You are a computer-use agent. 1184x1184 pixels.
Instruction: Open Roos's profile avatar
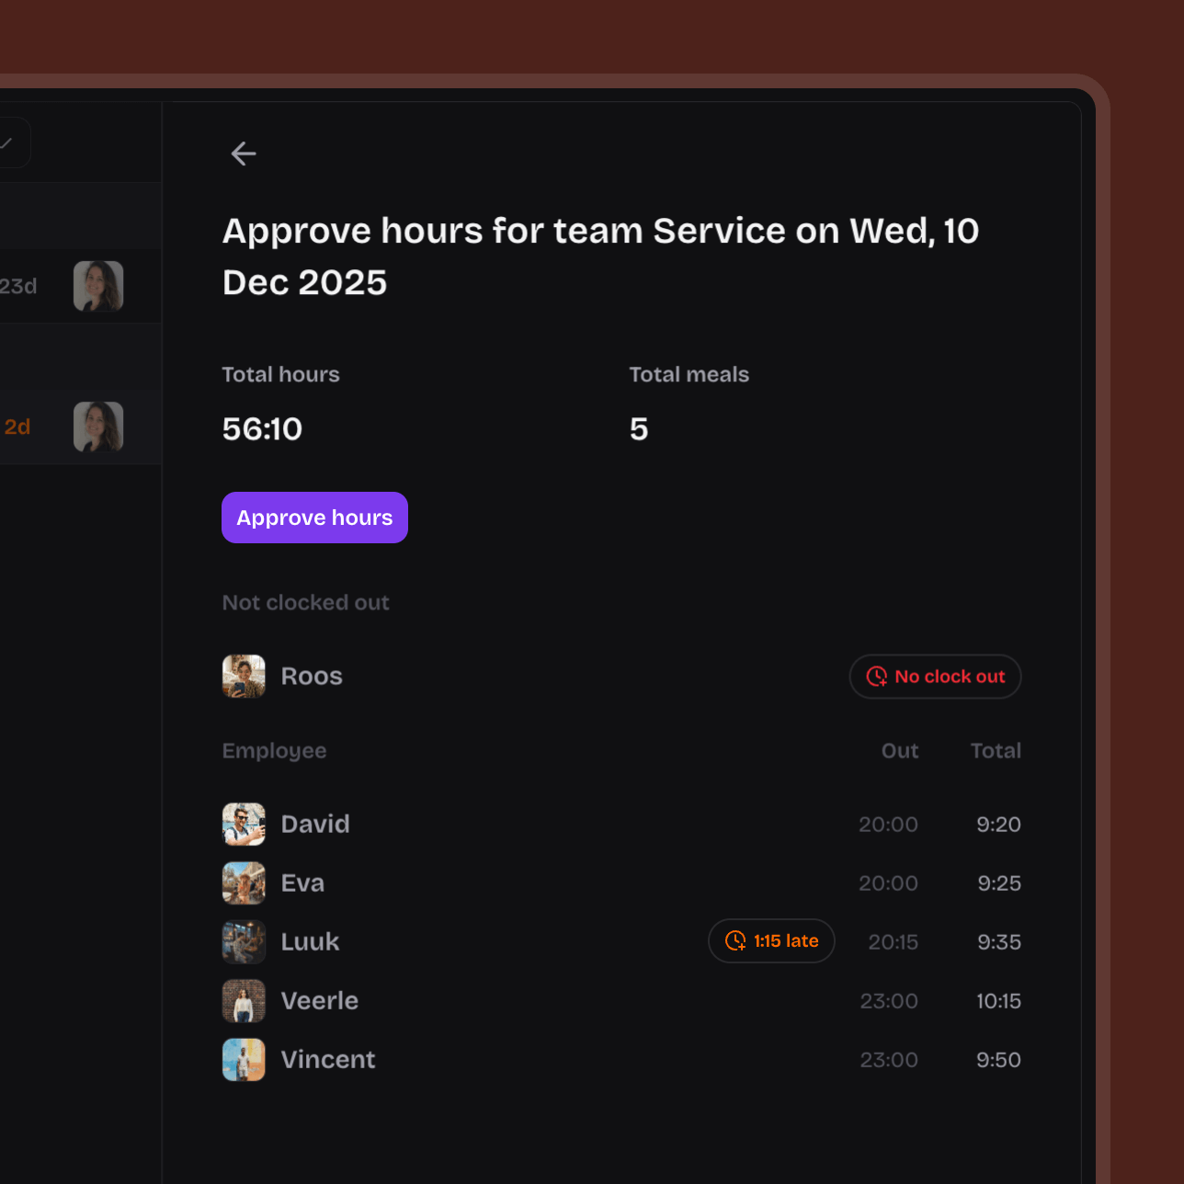click(244, 677)
